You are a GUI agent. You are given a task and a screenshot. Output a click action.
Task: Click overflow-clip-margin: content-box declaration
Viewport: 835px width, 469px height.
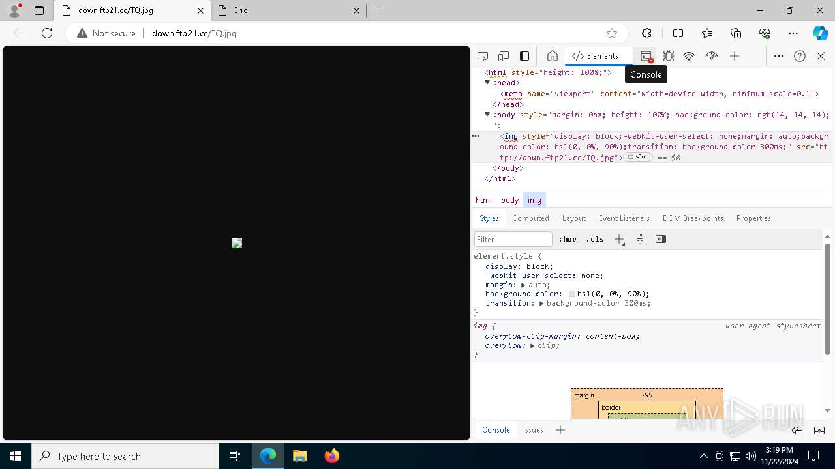[x=562, y=336]
